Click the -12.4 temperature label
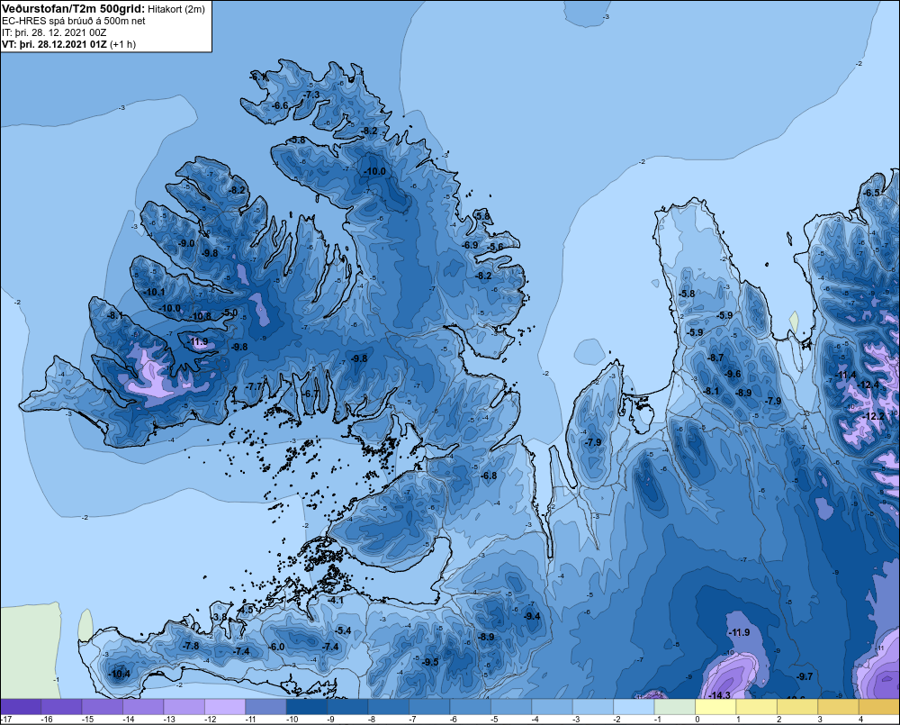Viewport: 900px width, 725px height. click(868, 385)
